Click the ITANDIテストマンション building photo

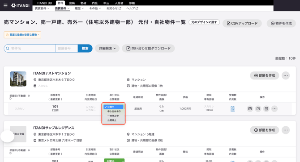click(18, 79)
